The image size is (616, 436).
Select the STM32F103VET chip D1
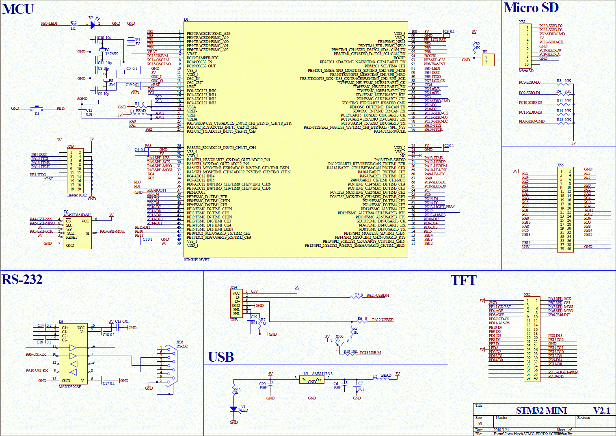296,139
